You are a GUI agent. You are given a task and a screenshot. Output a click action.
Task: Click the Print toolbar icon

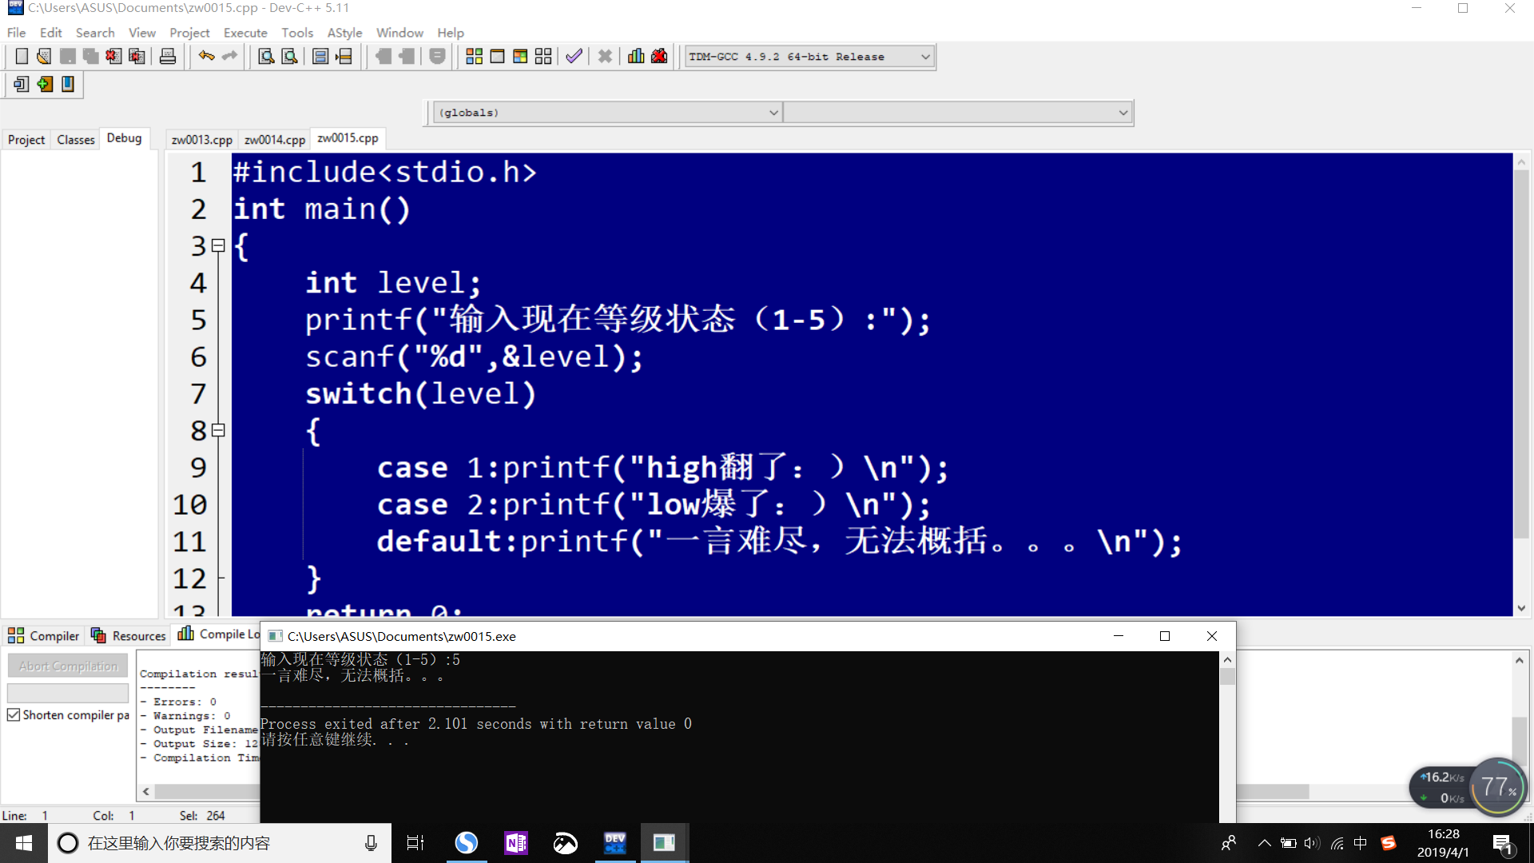[168, 57]
